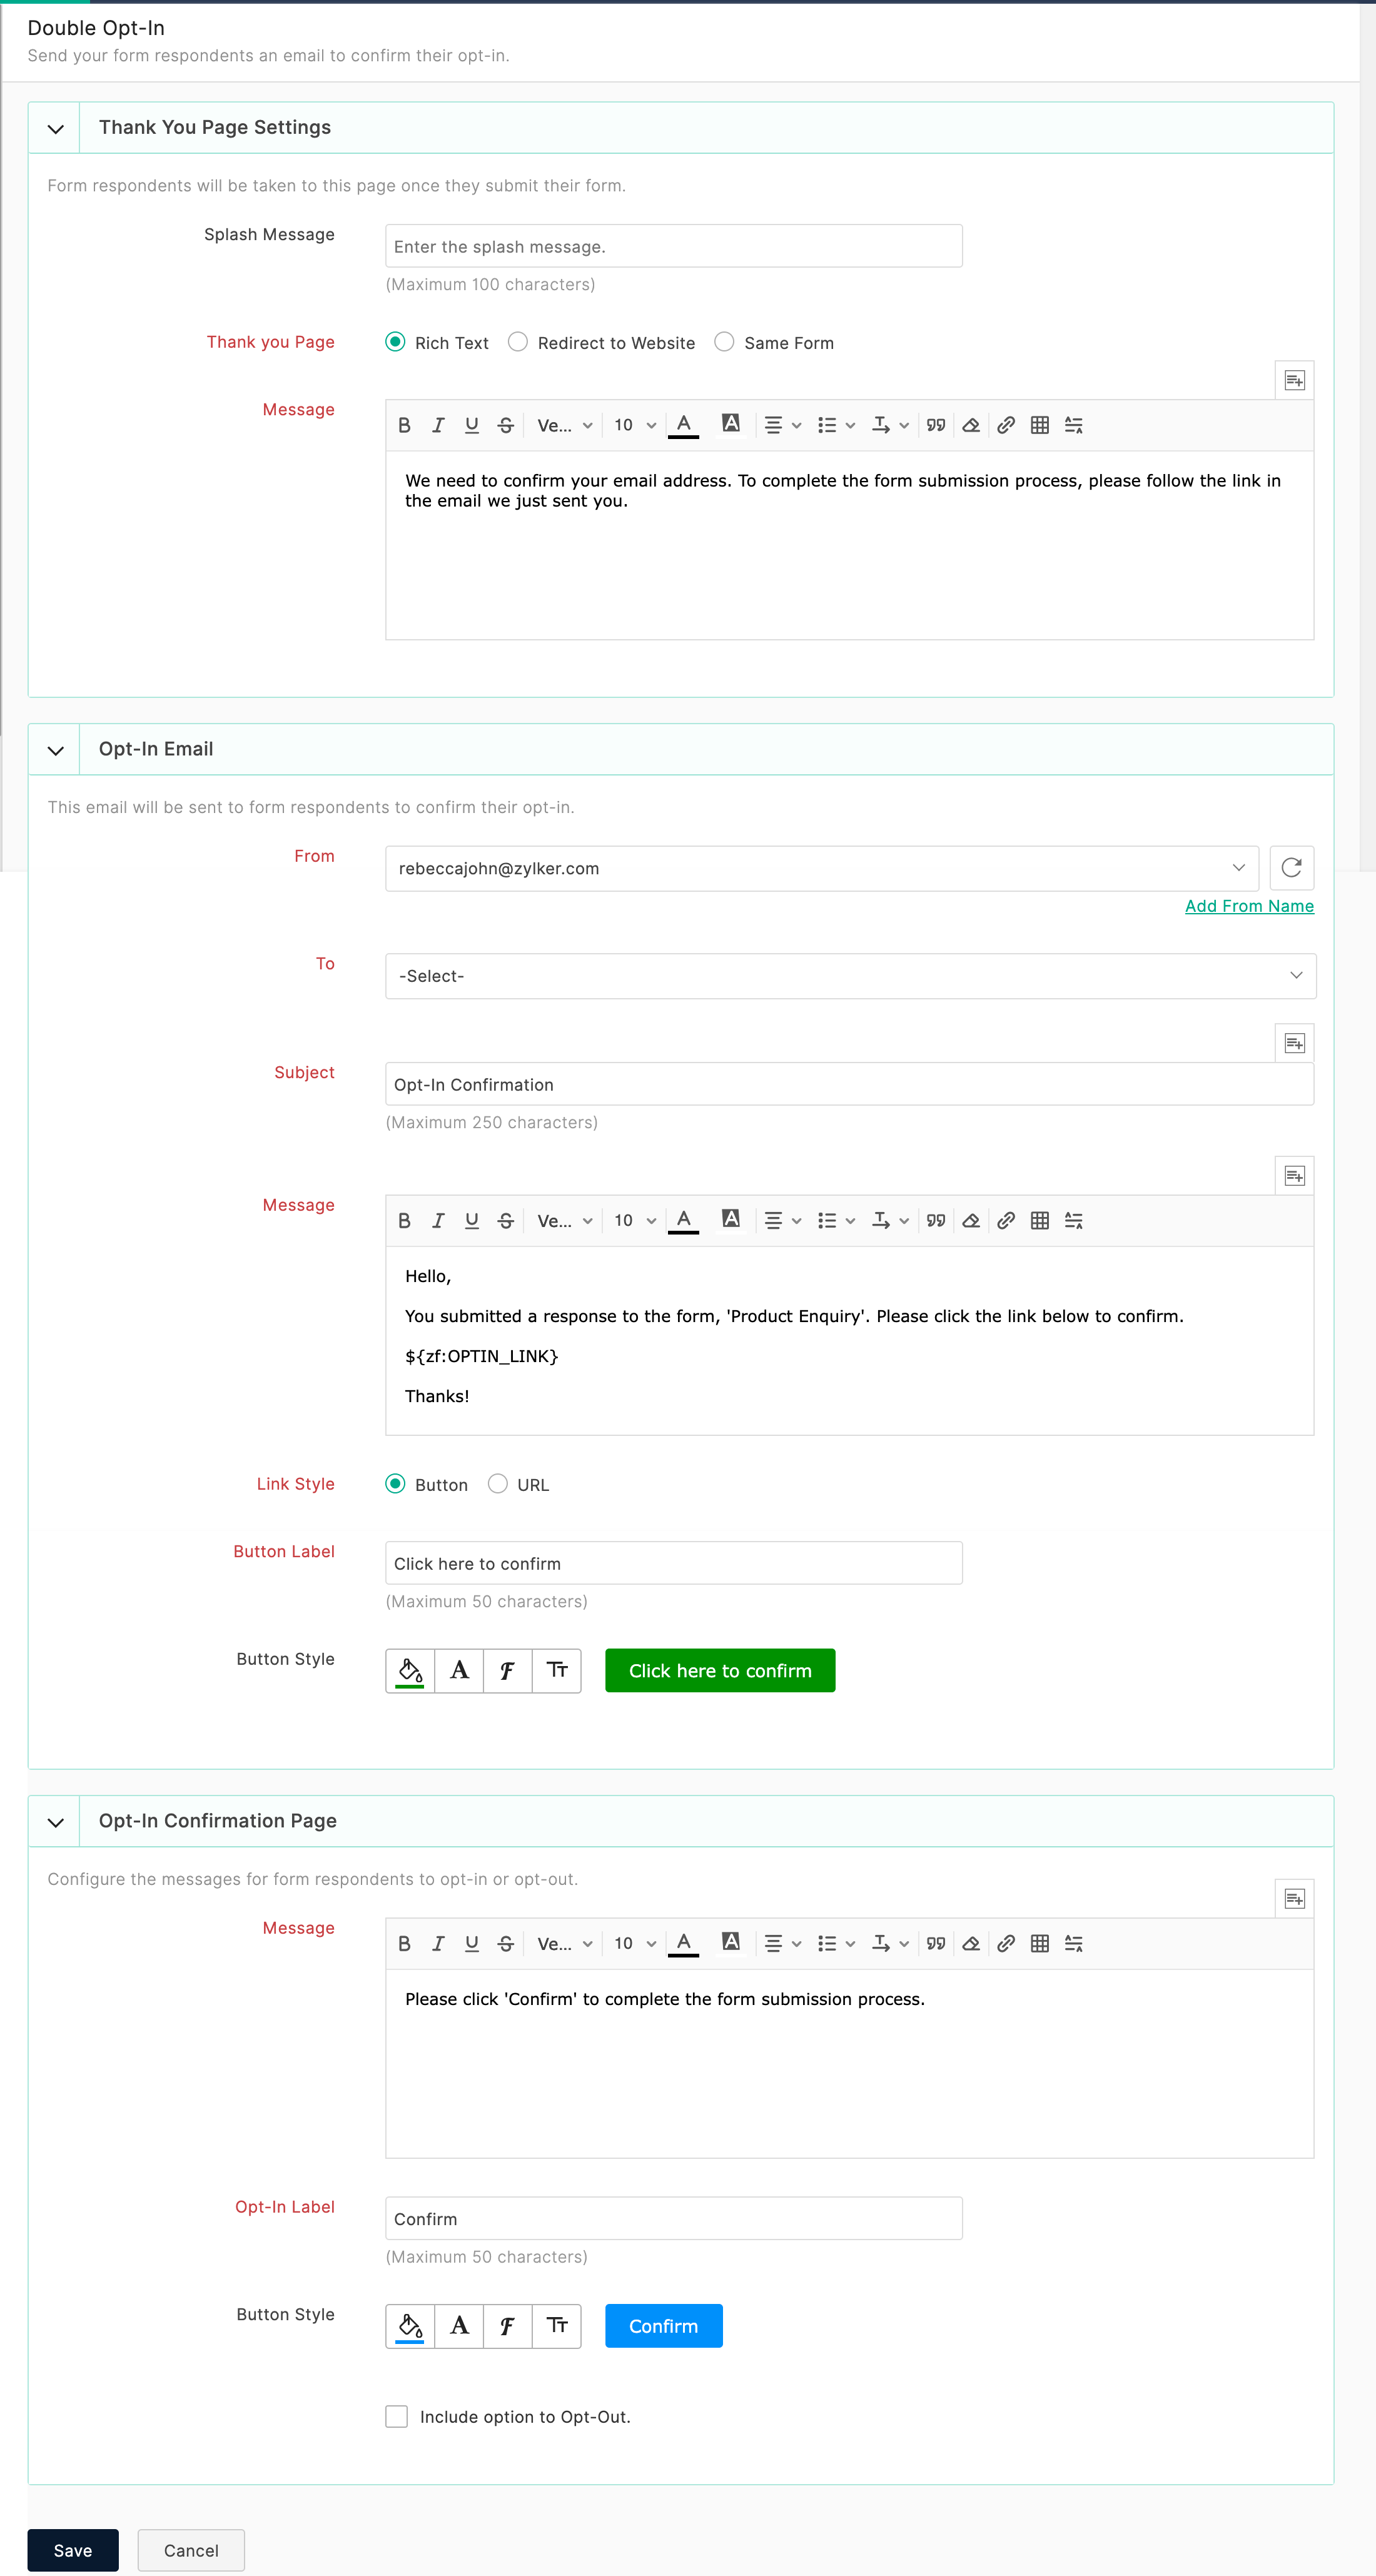The height and width of the screenshot is (2576, 1376).
Task: Click Strikethrough in Confirmation Page message toolbar
Action: coord(505,1943)
